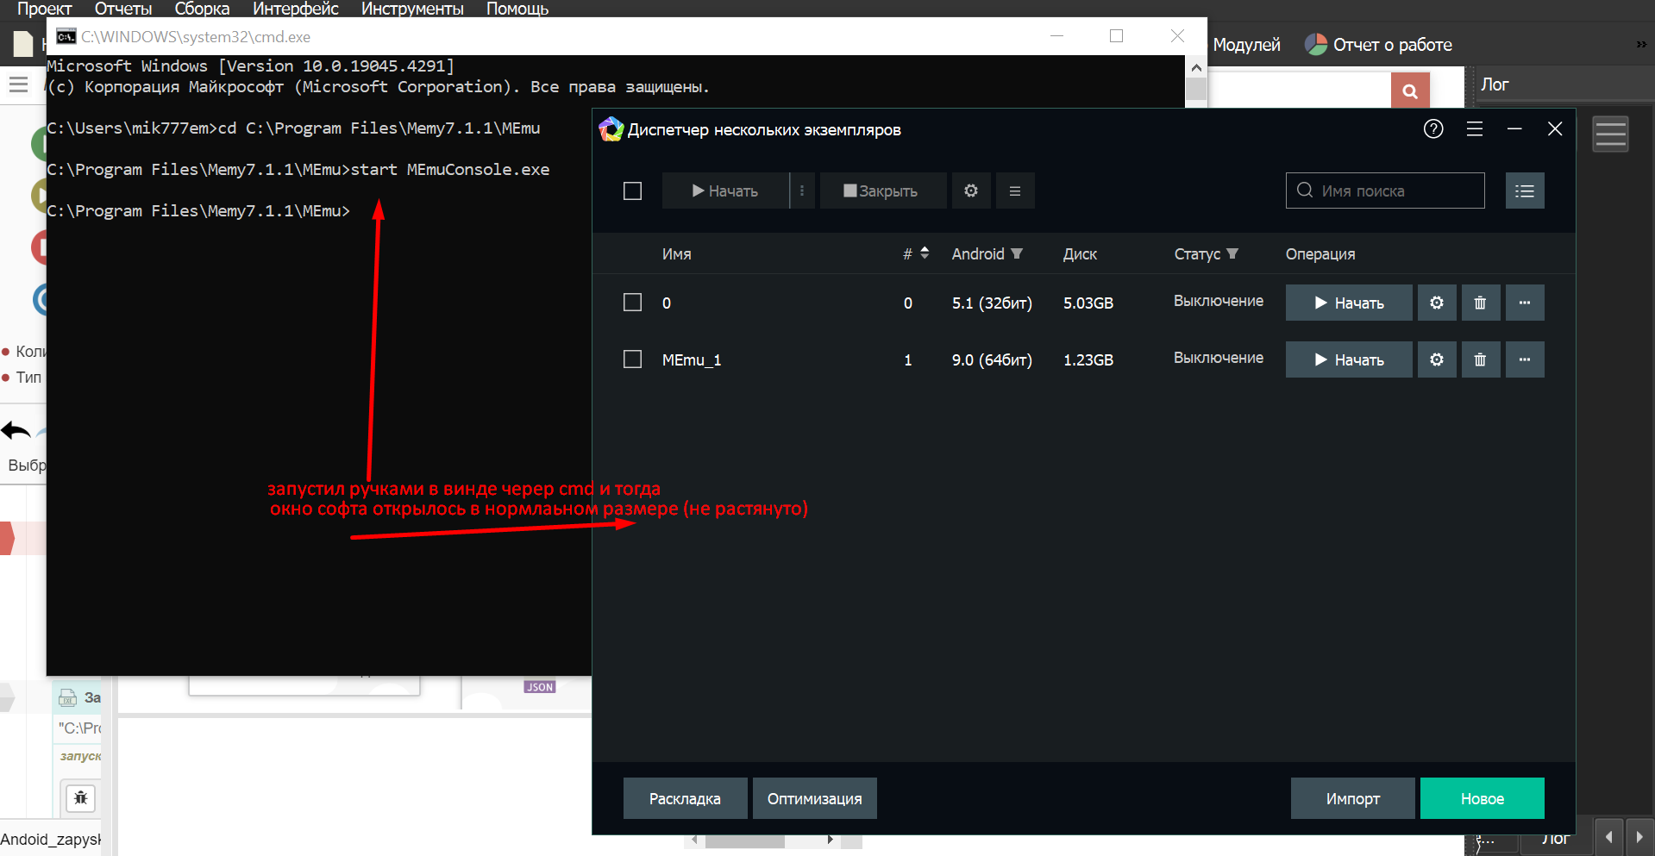Check the box for instance 0
Image resolution: width=1655 pixels, height=856 pixels.
coord(632,303)
